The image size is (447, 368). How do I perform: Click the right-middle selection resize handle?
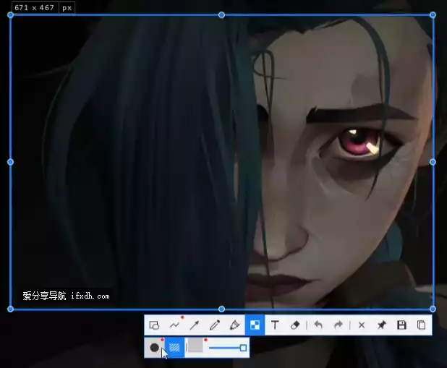[433, 162]
